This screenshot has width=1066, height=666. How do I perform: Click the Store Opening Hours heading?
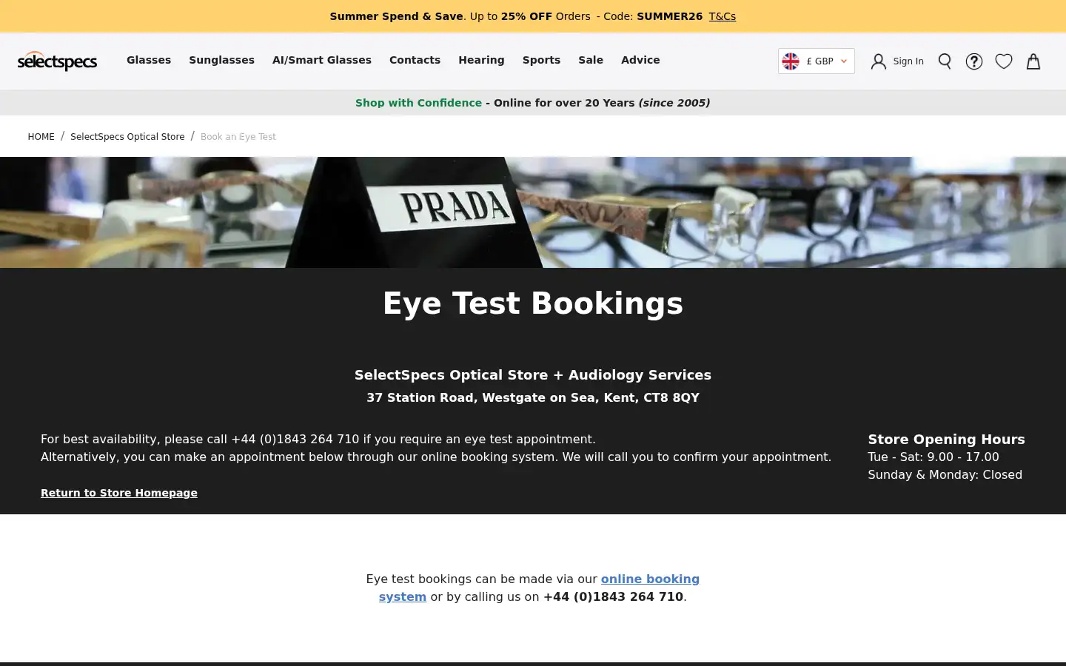[x=946, y=440]
